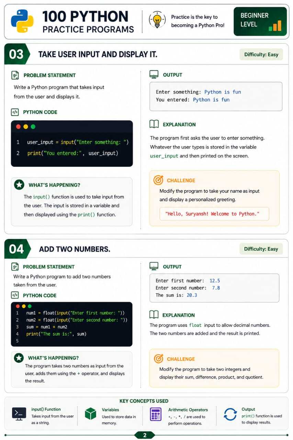Screen dimensions: 293x440
Task: Click the purple calculator Arithmetic Operators icon
Action: pyautogui.click(x=156, y=414)
